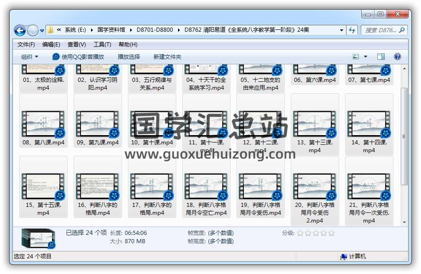This screenshot has width=421, height=274.
Task: Open the 文件(F) menu
Action: pyautogui.click(x=26, y=45)
